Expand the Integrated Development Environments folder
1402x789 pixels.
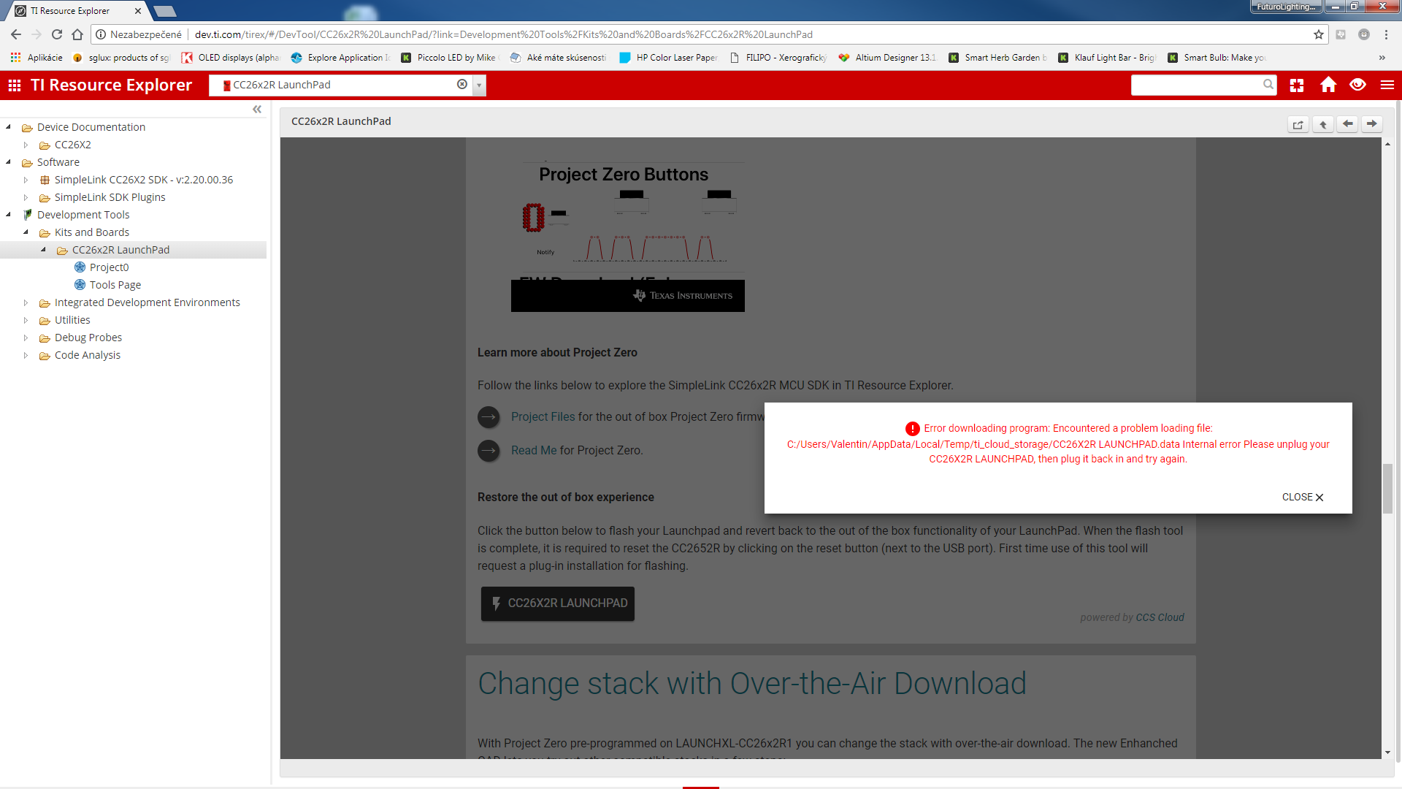26,302
